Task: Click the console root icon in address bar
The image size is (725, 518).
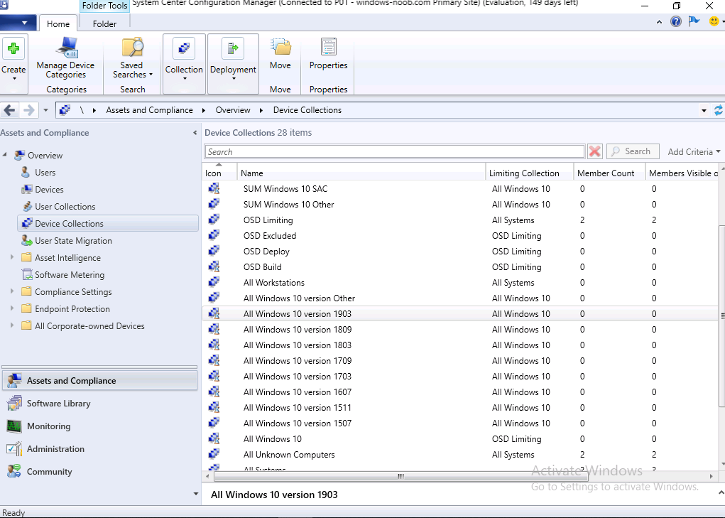Action: [65, 110]
